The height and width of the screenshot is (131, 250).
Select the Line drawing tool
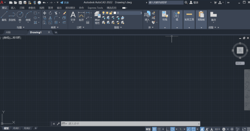pyautogui.click(x=4, y=16)
